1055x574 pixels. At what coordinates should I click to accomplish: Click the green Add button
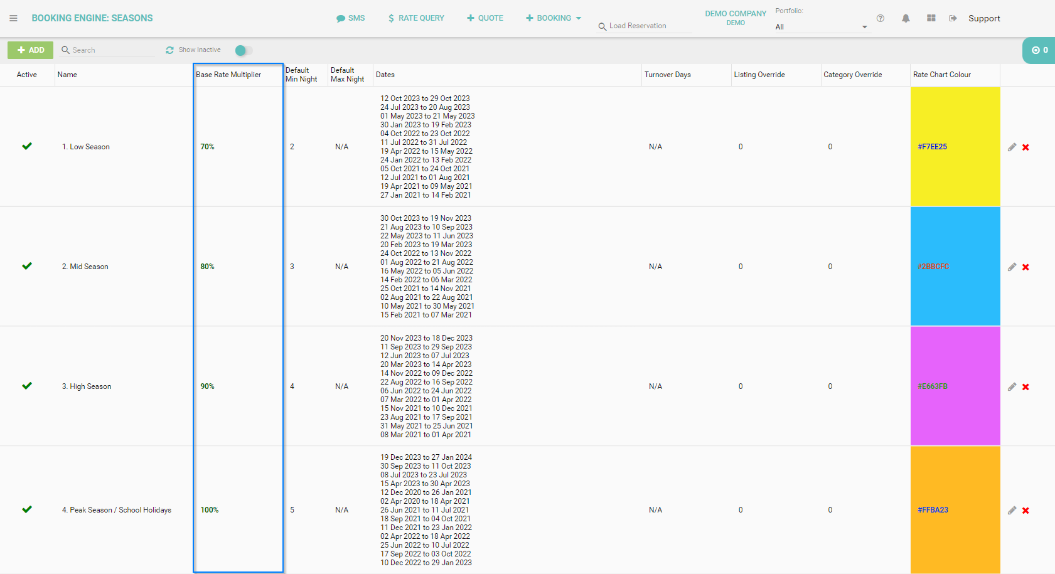(30, 50)
